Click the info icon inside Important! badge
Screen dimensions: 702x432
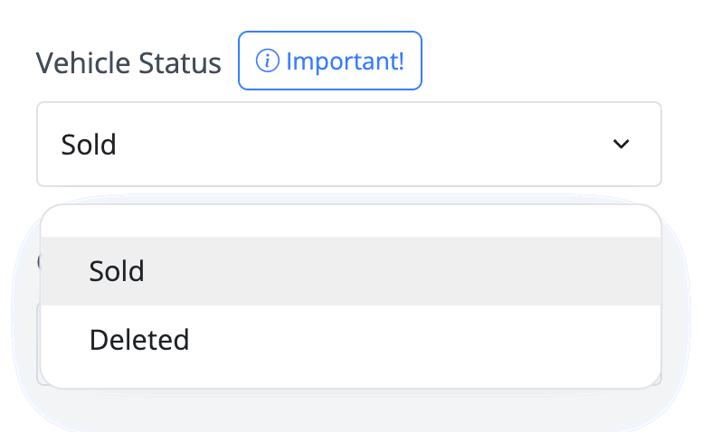tap(267, 61)
